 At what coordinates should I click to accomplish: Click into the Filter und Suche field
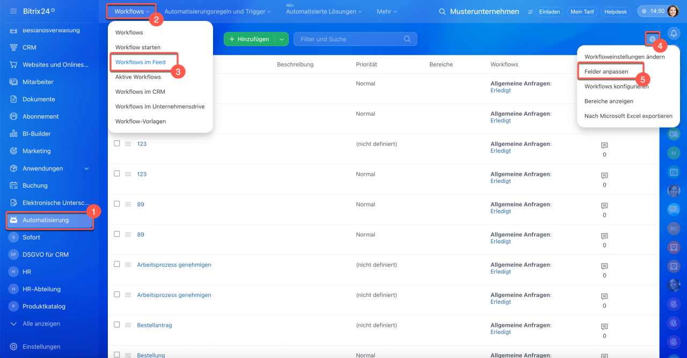click(349, 39)
